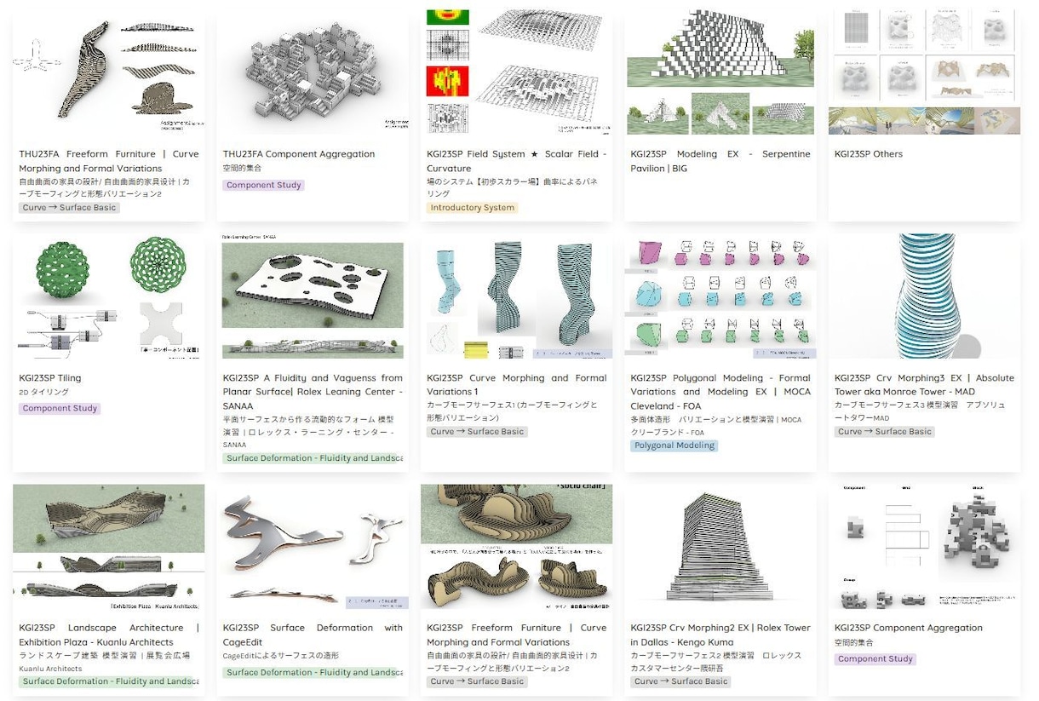Screen dimensions: 1039x701
Task: Open the Rolex Learning Center SANAA thumbnail
Action: click(x=313, y=297)
